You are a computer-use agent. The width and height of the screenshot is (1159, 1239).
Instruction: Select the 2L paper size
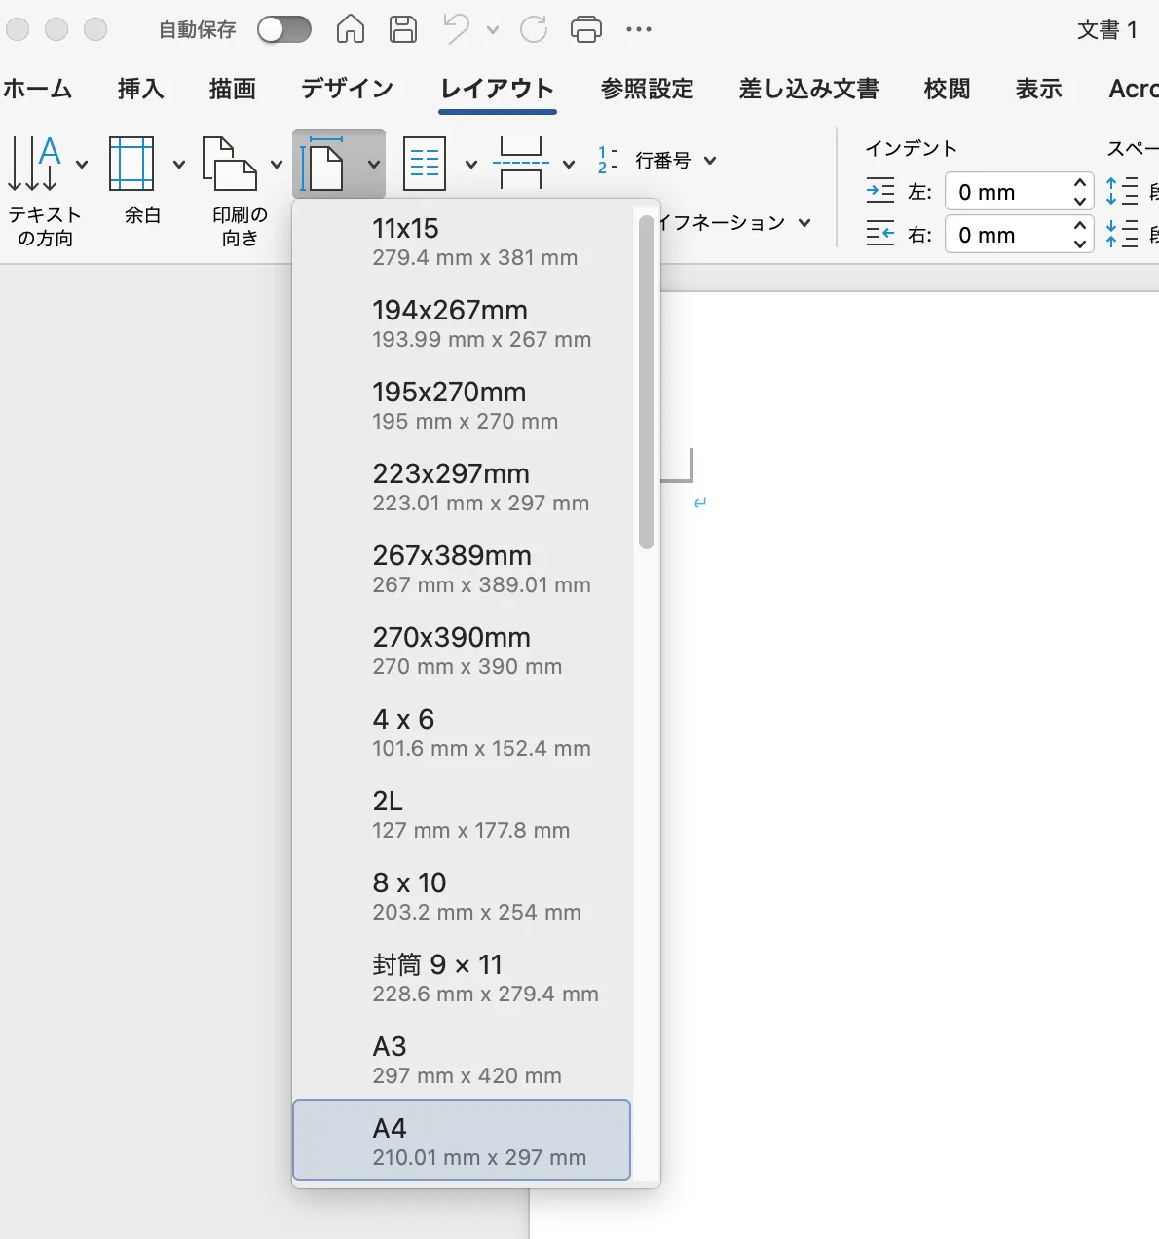[x=463, y=814]
